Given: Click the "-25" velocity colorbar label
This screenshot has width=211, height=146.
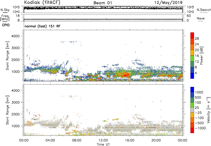Looking at the screenshot, I should (x=198, y=113).
